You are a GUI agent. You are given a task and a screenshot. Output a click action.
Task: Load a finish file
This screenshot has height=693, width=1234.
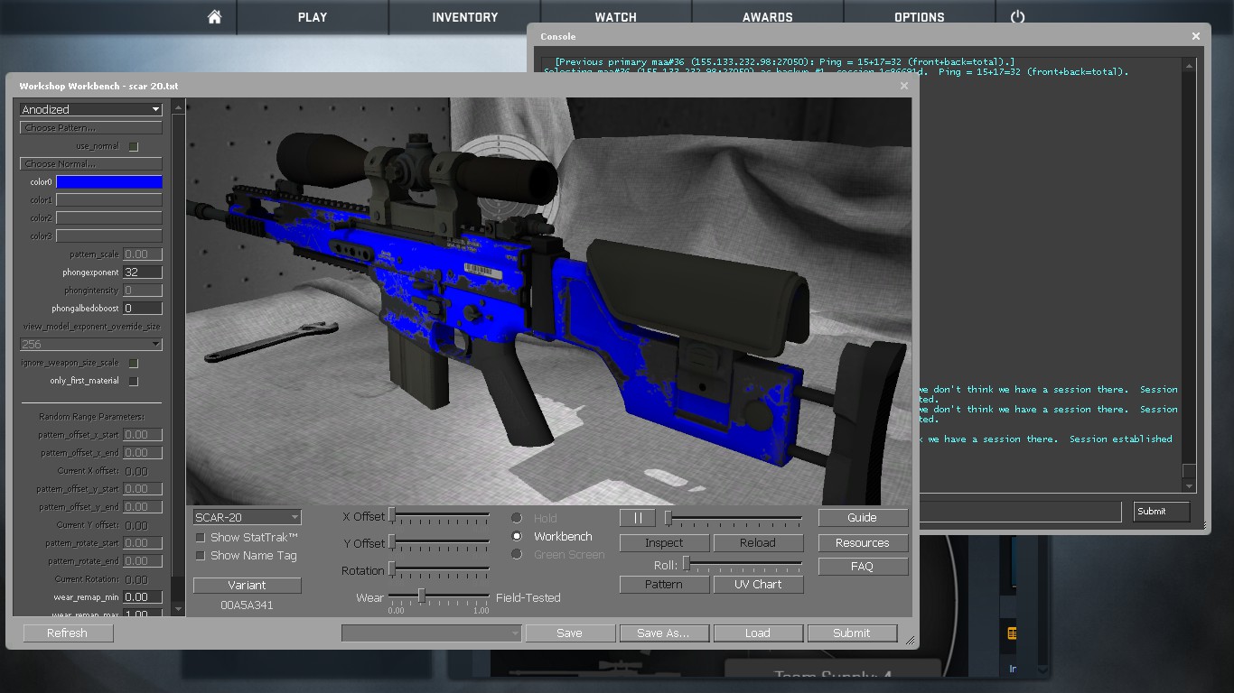click(x=757, y=633)
